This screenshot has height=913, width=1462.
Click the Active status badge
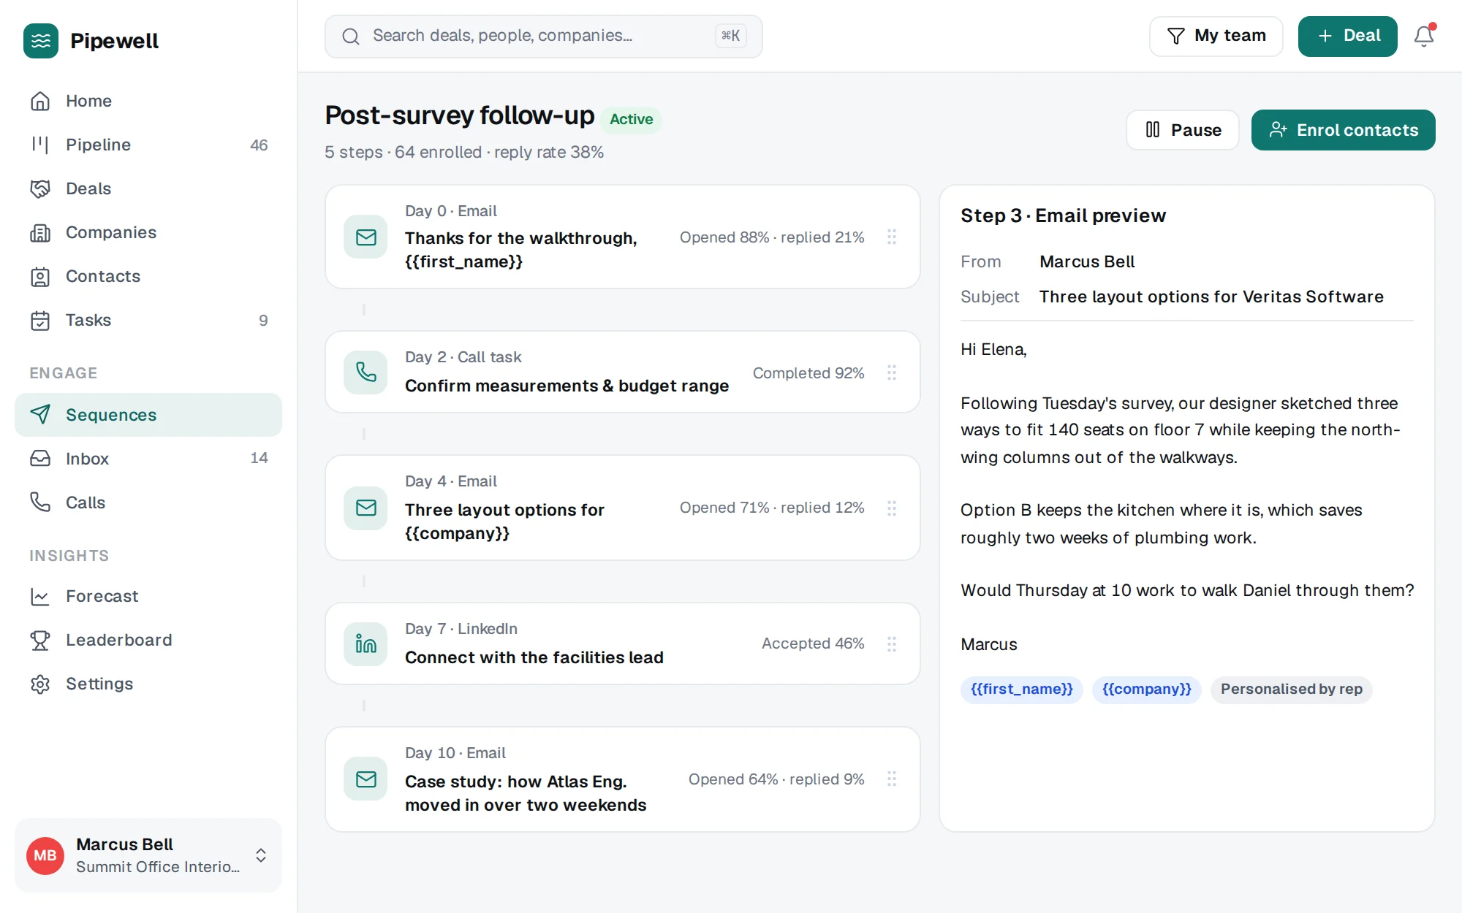click(x=632, y=119)
